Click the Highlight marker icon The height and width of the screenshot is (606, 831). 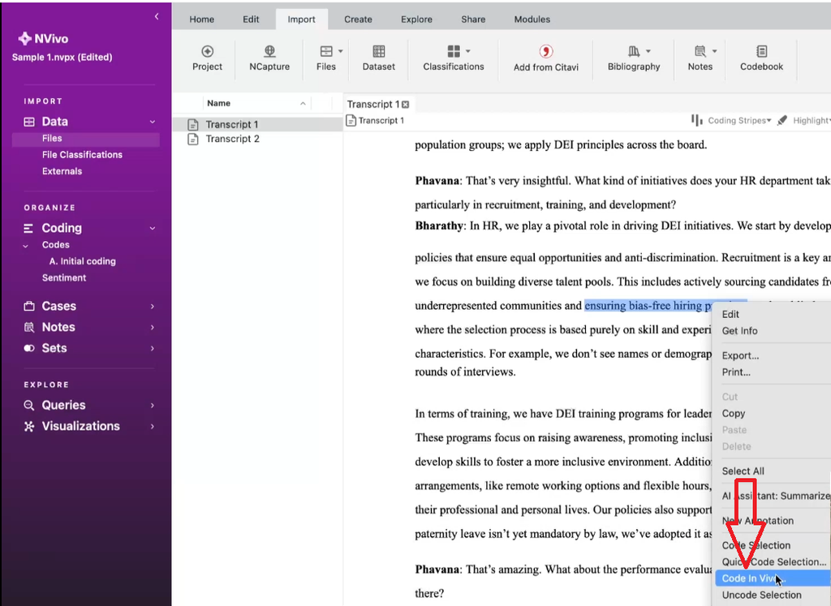782,121
